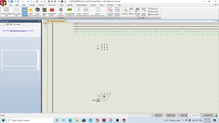
Task: Toggle OSNAP (F11) object snap
Action: coord(207,115)
